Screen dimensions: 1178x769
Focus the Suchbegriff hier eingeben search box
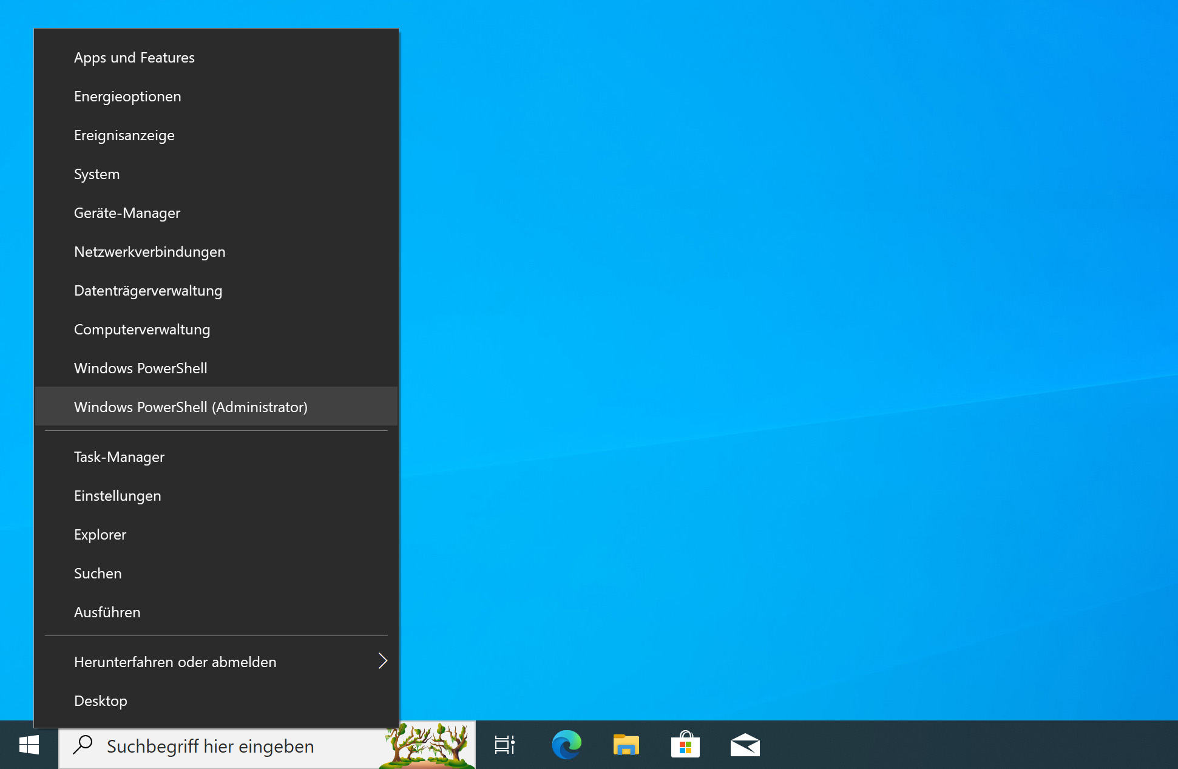(x=267, y=745)
